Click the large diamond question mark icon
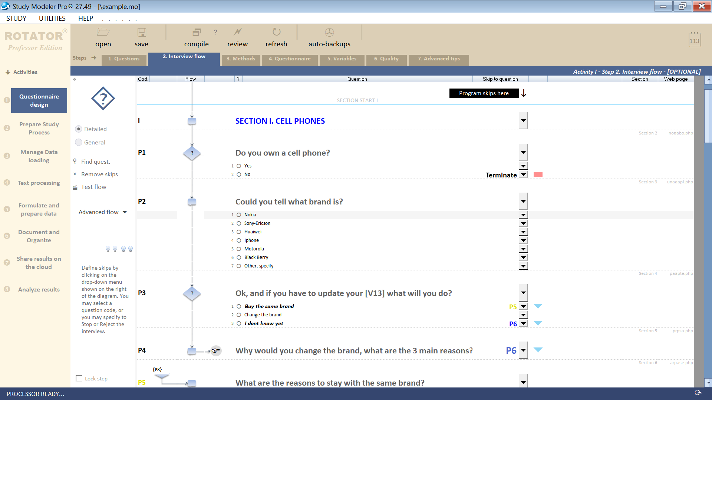The height and width of the screenshot is (486, 712). 103,99
